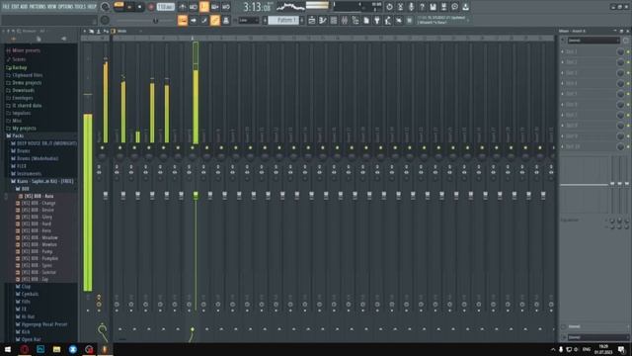Viewport: 632px width, 356px height.
Task: Click the main volume knob in toolbar
Action: click(105, 7)
